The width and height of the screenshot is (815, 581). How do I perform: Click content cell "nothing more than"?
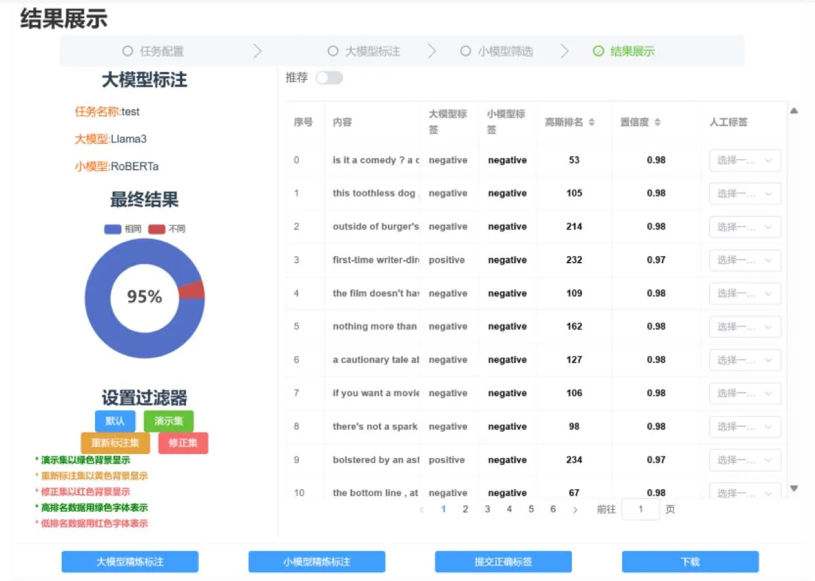click(375, 326)
